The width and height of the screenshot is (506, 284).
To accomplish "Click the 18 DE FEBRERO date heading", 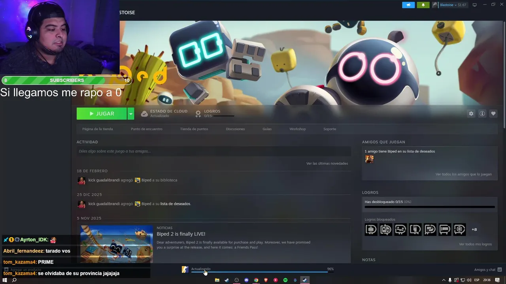I will [x=92, y=171].
